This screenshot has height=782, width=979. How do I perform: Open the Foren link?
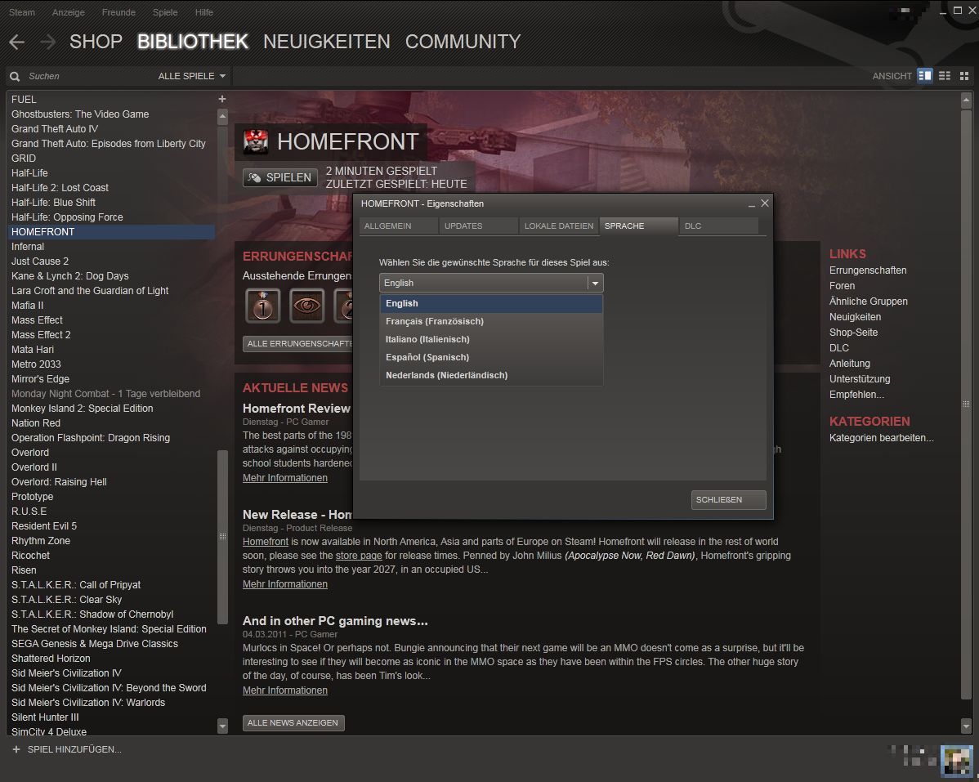[842, 286]
